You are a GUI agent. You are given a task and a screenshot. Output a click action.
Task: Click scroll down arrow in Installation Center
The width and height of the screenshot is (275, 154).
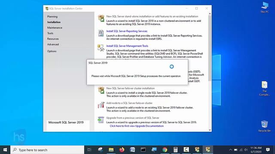tap(210, 130)
